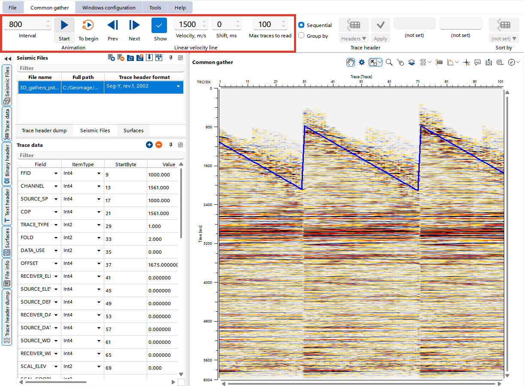Click the Seismic Files filter field
This screenshot has height=386, width=524.
coord(100,68)
